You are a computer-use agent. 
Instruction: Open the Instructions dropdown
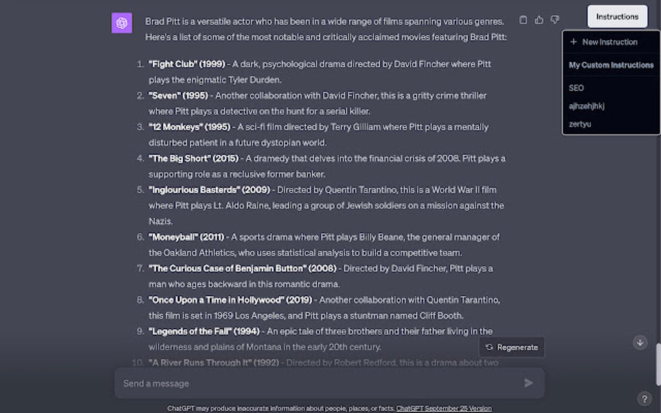(616, 16)
